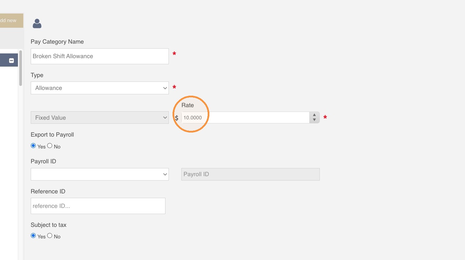Viewport: 465px width, 260px height.
Task: Click into the Pay Category Name field
Action: click(x=100, y=56)
